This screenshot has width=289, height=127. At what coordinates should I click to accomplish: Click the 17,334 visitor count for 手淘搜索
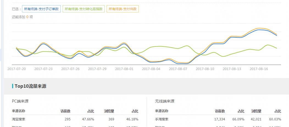219,119
